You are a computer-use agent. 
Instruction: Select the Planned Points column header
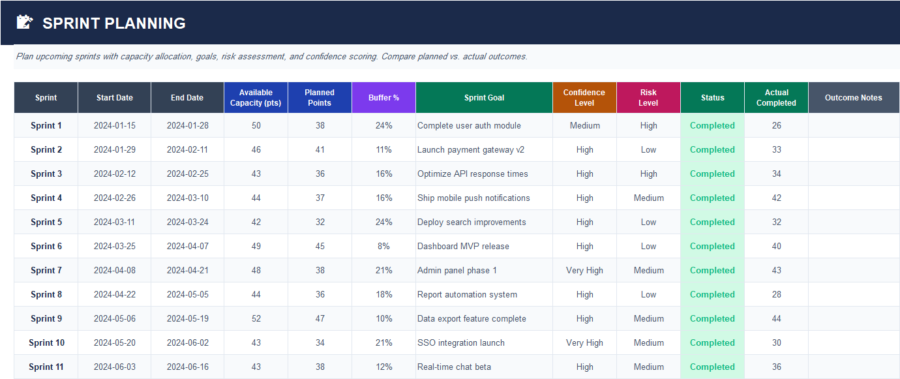[320, 98]
